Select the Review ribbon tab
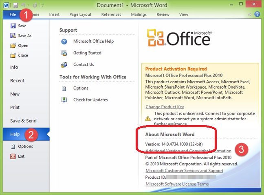Viewport: 264px width, 195px height. coord(163,15)
